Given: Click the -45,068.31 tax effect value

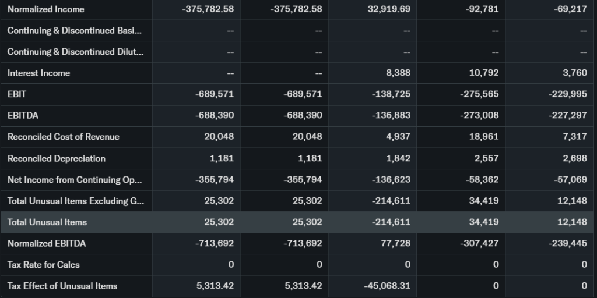Looking at the screenshot, I should pyautogui.click(x=387, y=286).
